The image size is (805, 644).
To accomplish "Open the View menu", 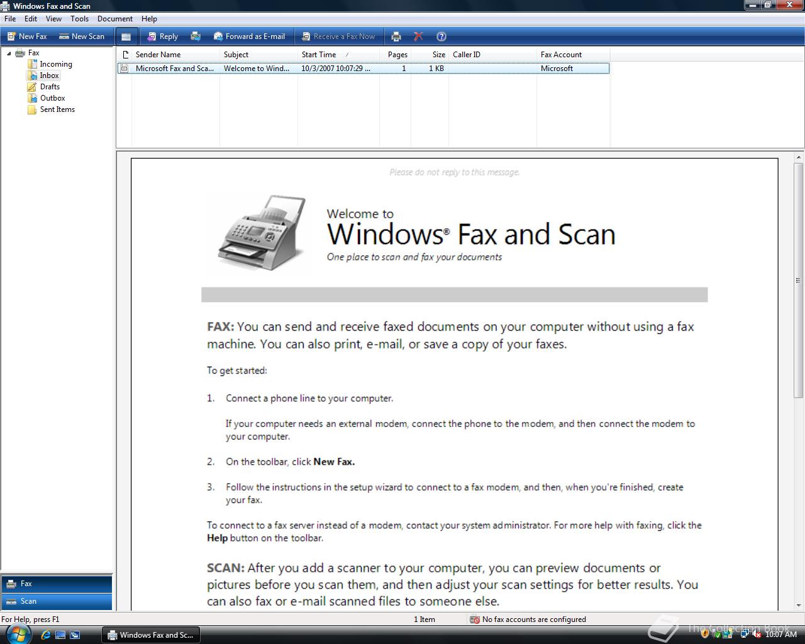I will [x=53, y=19].
